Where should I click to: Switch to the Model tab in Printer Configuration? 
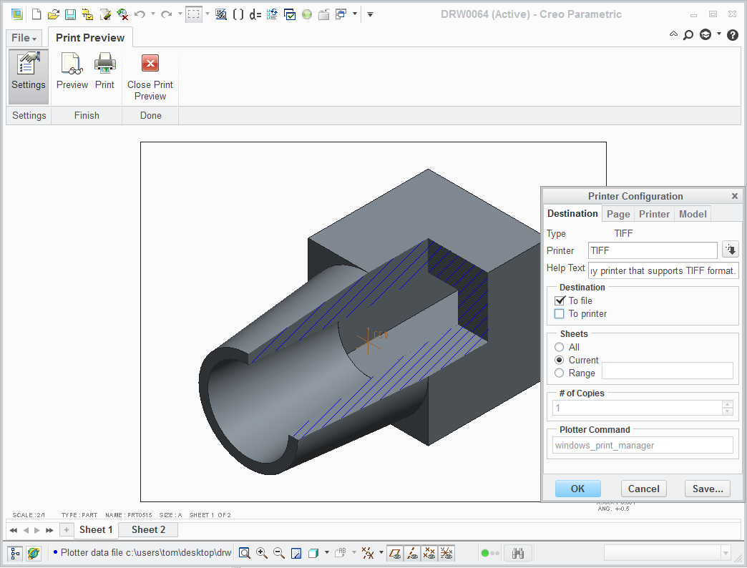[693, 214]
